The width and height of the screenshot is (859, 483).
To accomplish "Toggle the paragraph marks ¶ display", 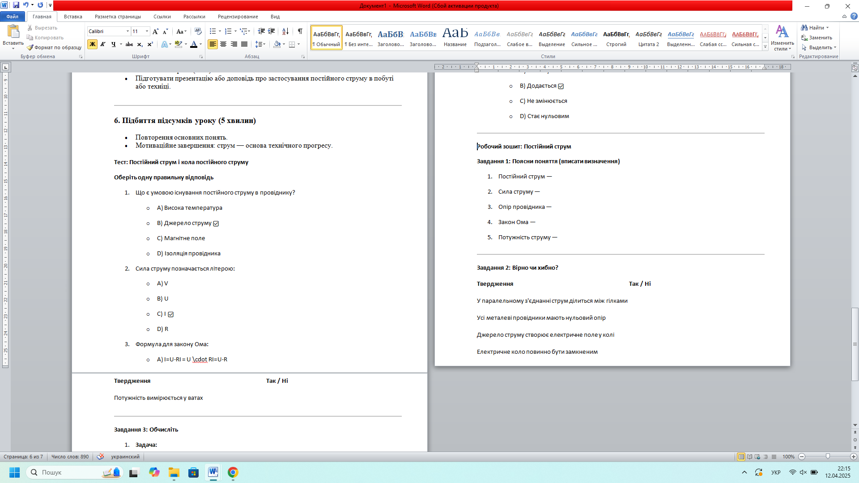I will (x=300, y=31).
